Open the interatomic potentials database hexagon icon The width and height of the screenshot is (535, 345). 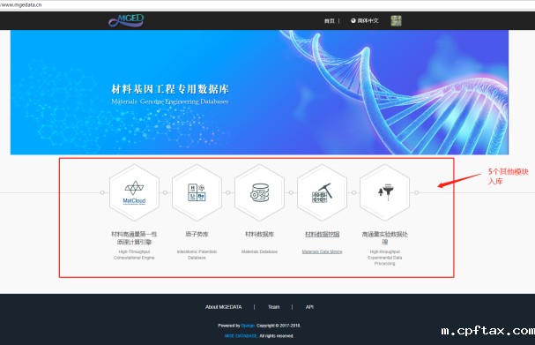tap(197, 192)
